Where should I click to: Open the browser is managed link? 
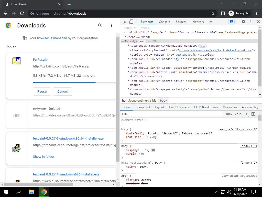(52, 38)
